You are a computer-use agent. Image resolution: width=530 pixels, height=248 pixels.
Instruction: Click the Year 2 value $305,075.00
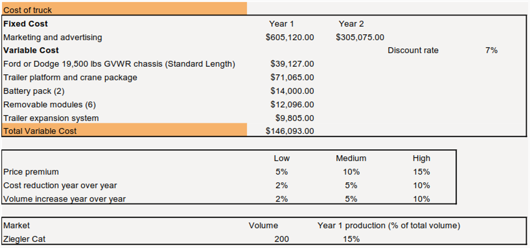(360, 37)
